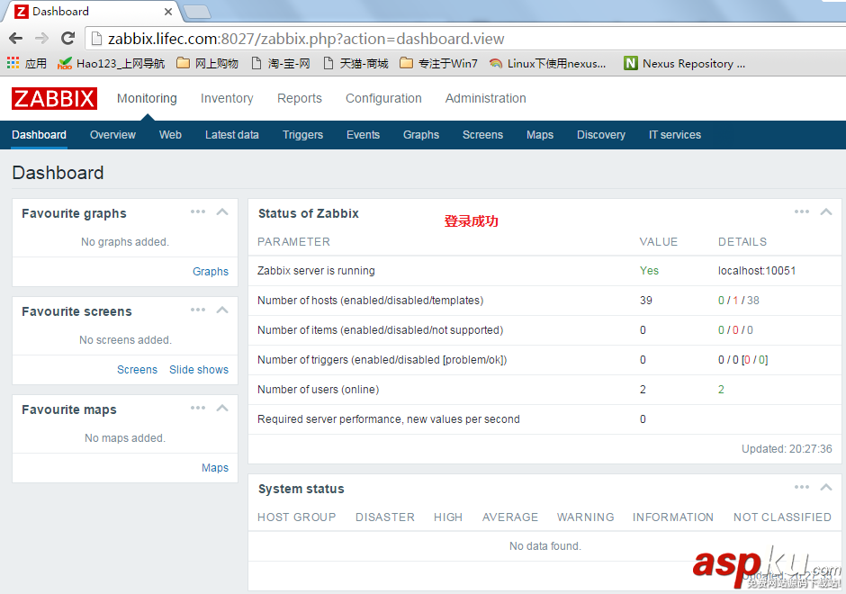Collapse the Favourite maps widget
Image resolution: width=846 pixels, height=594 pixels.
(x=222, y=409)
